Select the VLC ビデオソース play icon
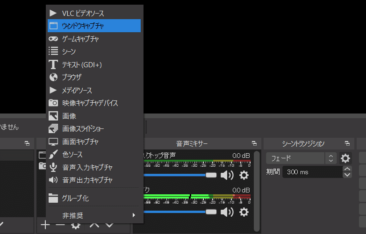Viewport: 366px width, 234px height. [x=53, y=13]
